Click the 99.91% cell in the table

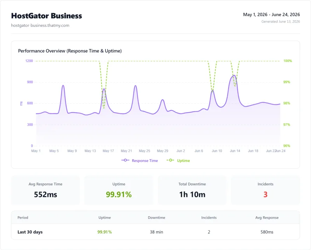[x=105, y=232]
